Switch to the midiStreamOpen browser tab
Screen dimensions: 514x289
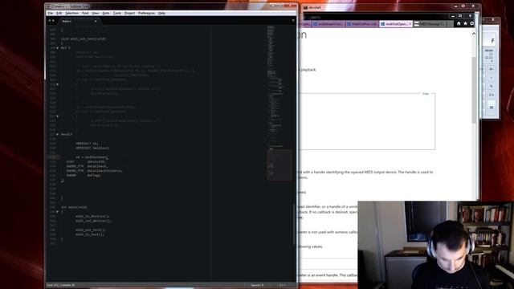328,24
